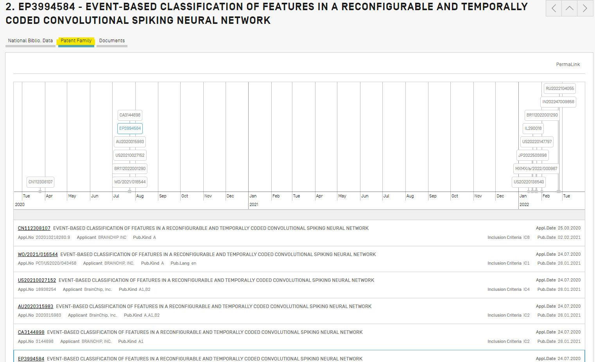Open the PermaLink
Image resolution: width=595 pixels, height=362 pixels.
click(x=568, y=65)
